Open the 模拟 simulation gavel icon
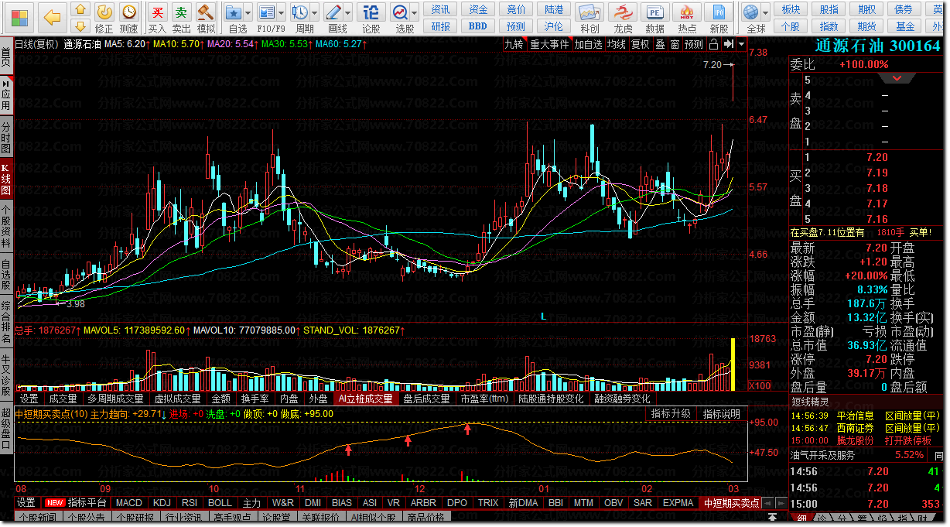The width and height of the screenshot is (950, 527). pyautogui.click(x=206, y=18)
